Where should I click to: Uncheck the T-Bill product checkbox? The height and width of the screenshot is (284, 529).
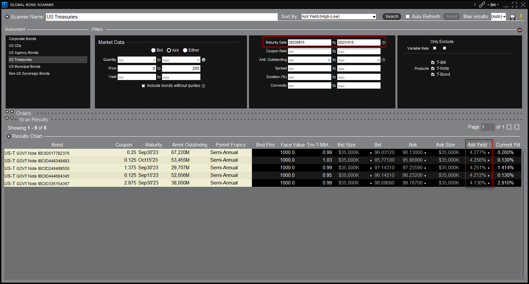[433, 62]
